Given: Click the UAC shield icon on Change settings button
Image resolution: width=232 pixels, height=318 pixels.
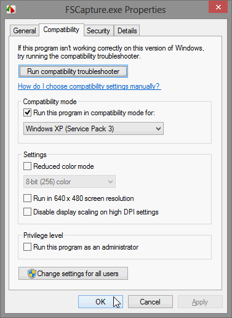Looking at the screenshot, I should 32,274.
